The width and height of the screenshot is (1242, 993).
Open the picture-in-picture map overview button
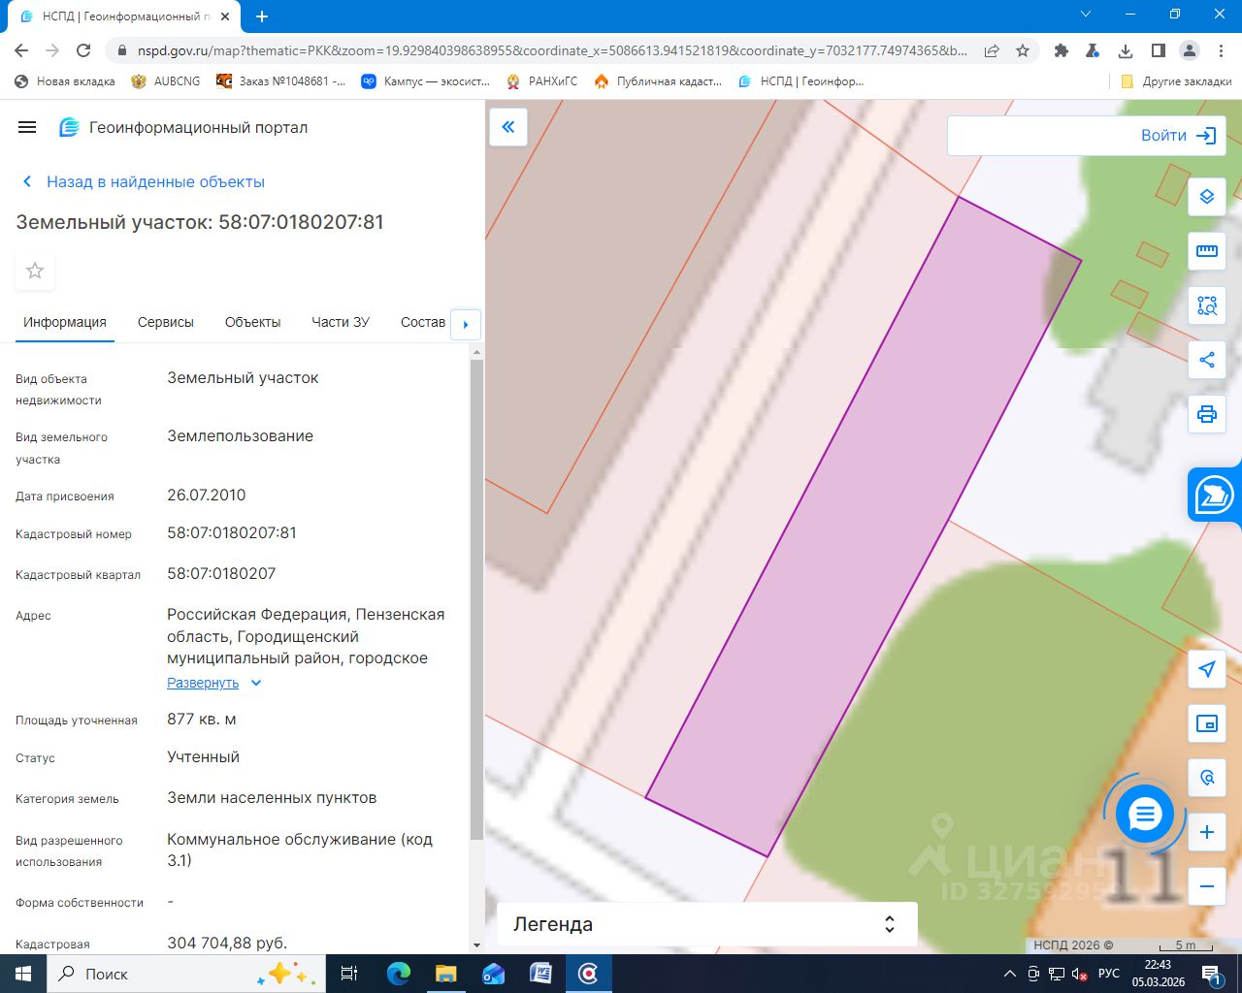coord(1207,723)
